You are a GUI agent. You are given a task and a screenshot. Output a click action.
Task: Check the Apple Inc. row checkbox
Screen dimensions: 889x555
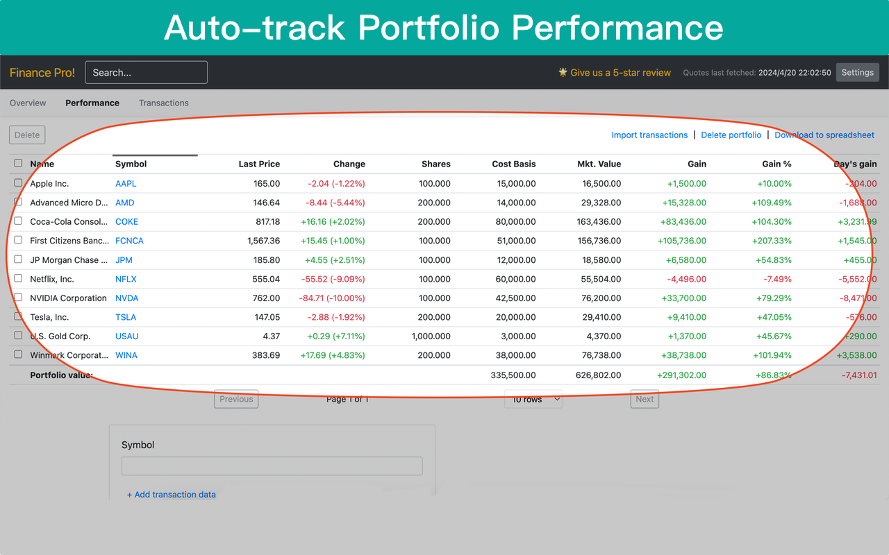tap(18, 183)
